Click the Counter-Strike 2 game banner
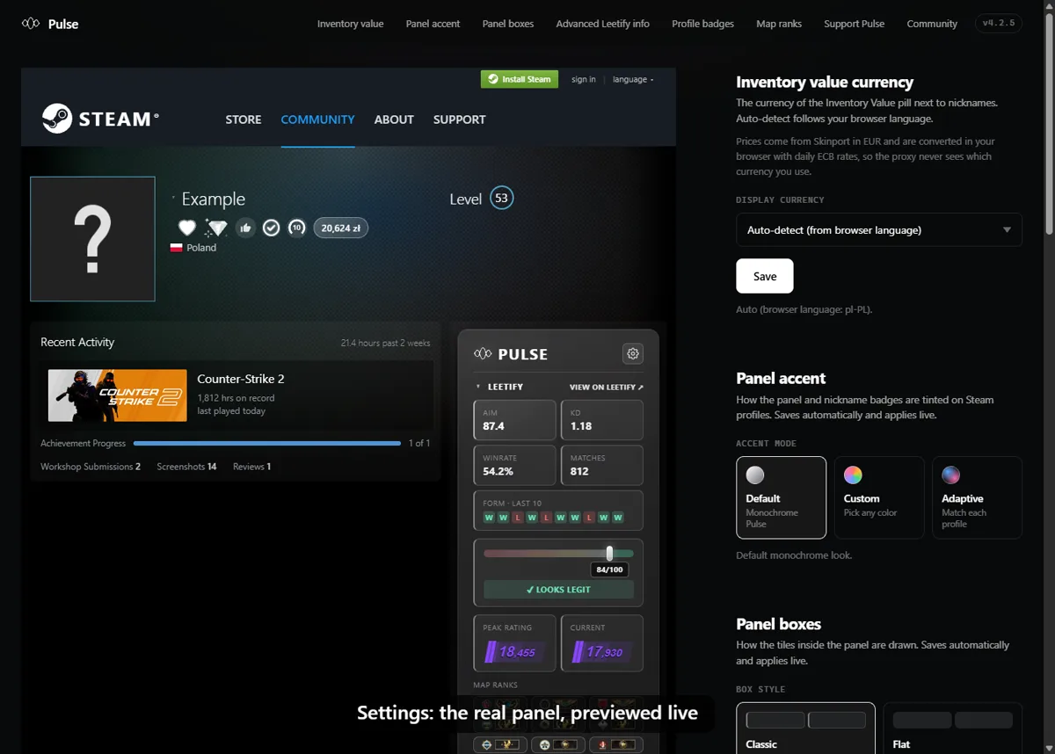The image size is (1055, 754). pos(117,395)
